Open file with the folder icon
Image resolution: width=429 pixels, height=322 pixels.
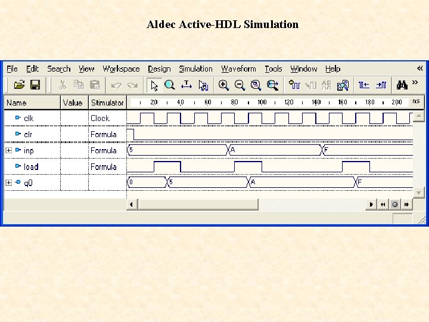tap(19, 85)
